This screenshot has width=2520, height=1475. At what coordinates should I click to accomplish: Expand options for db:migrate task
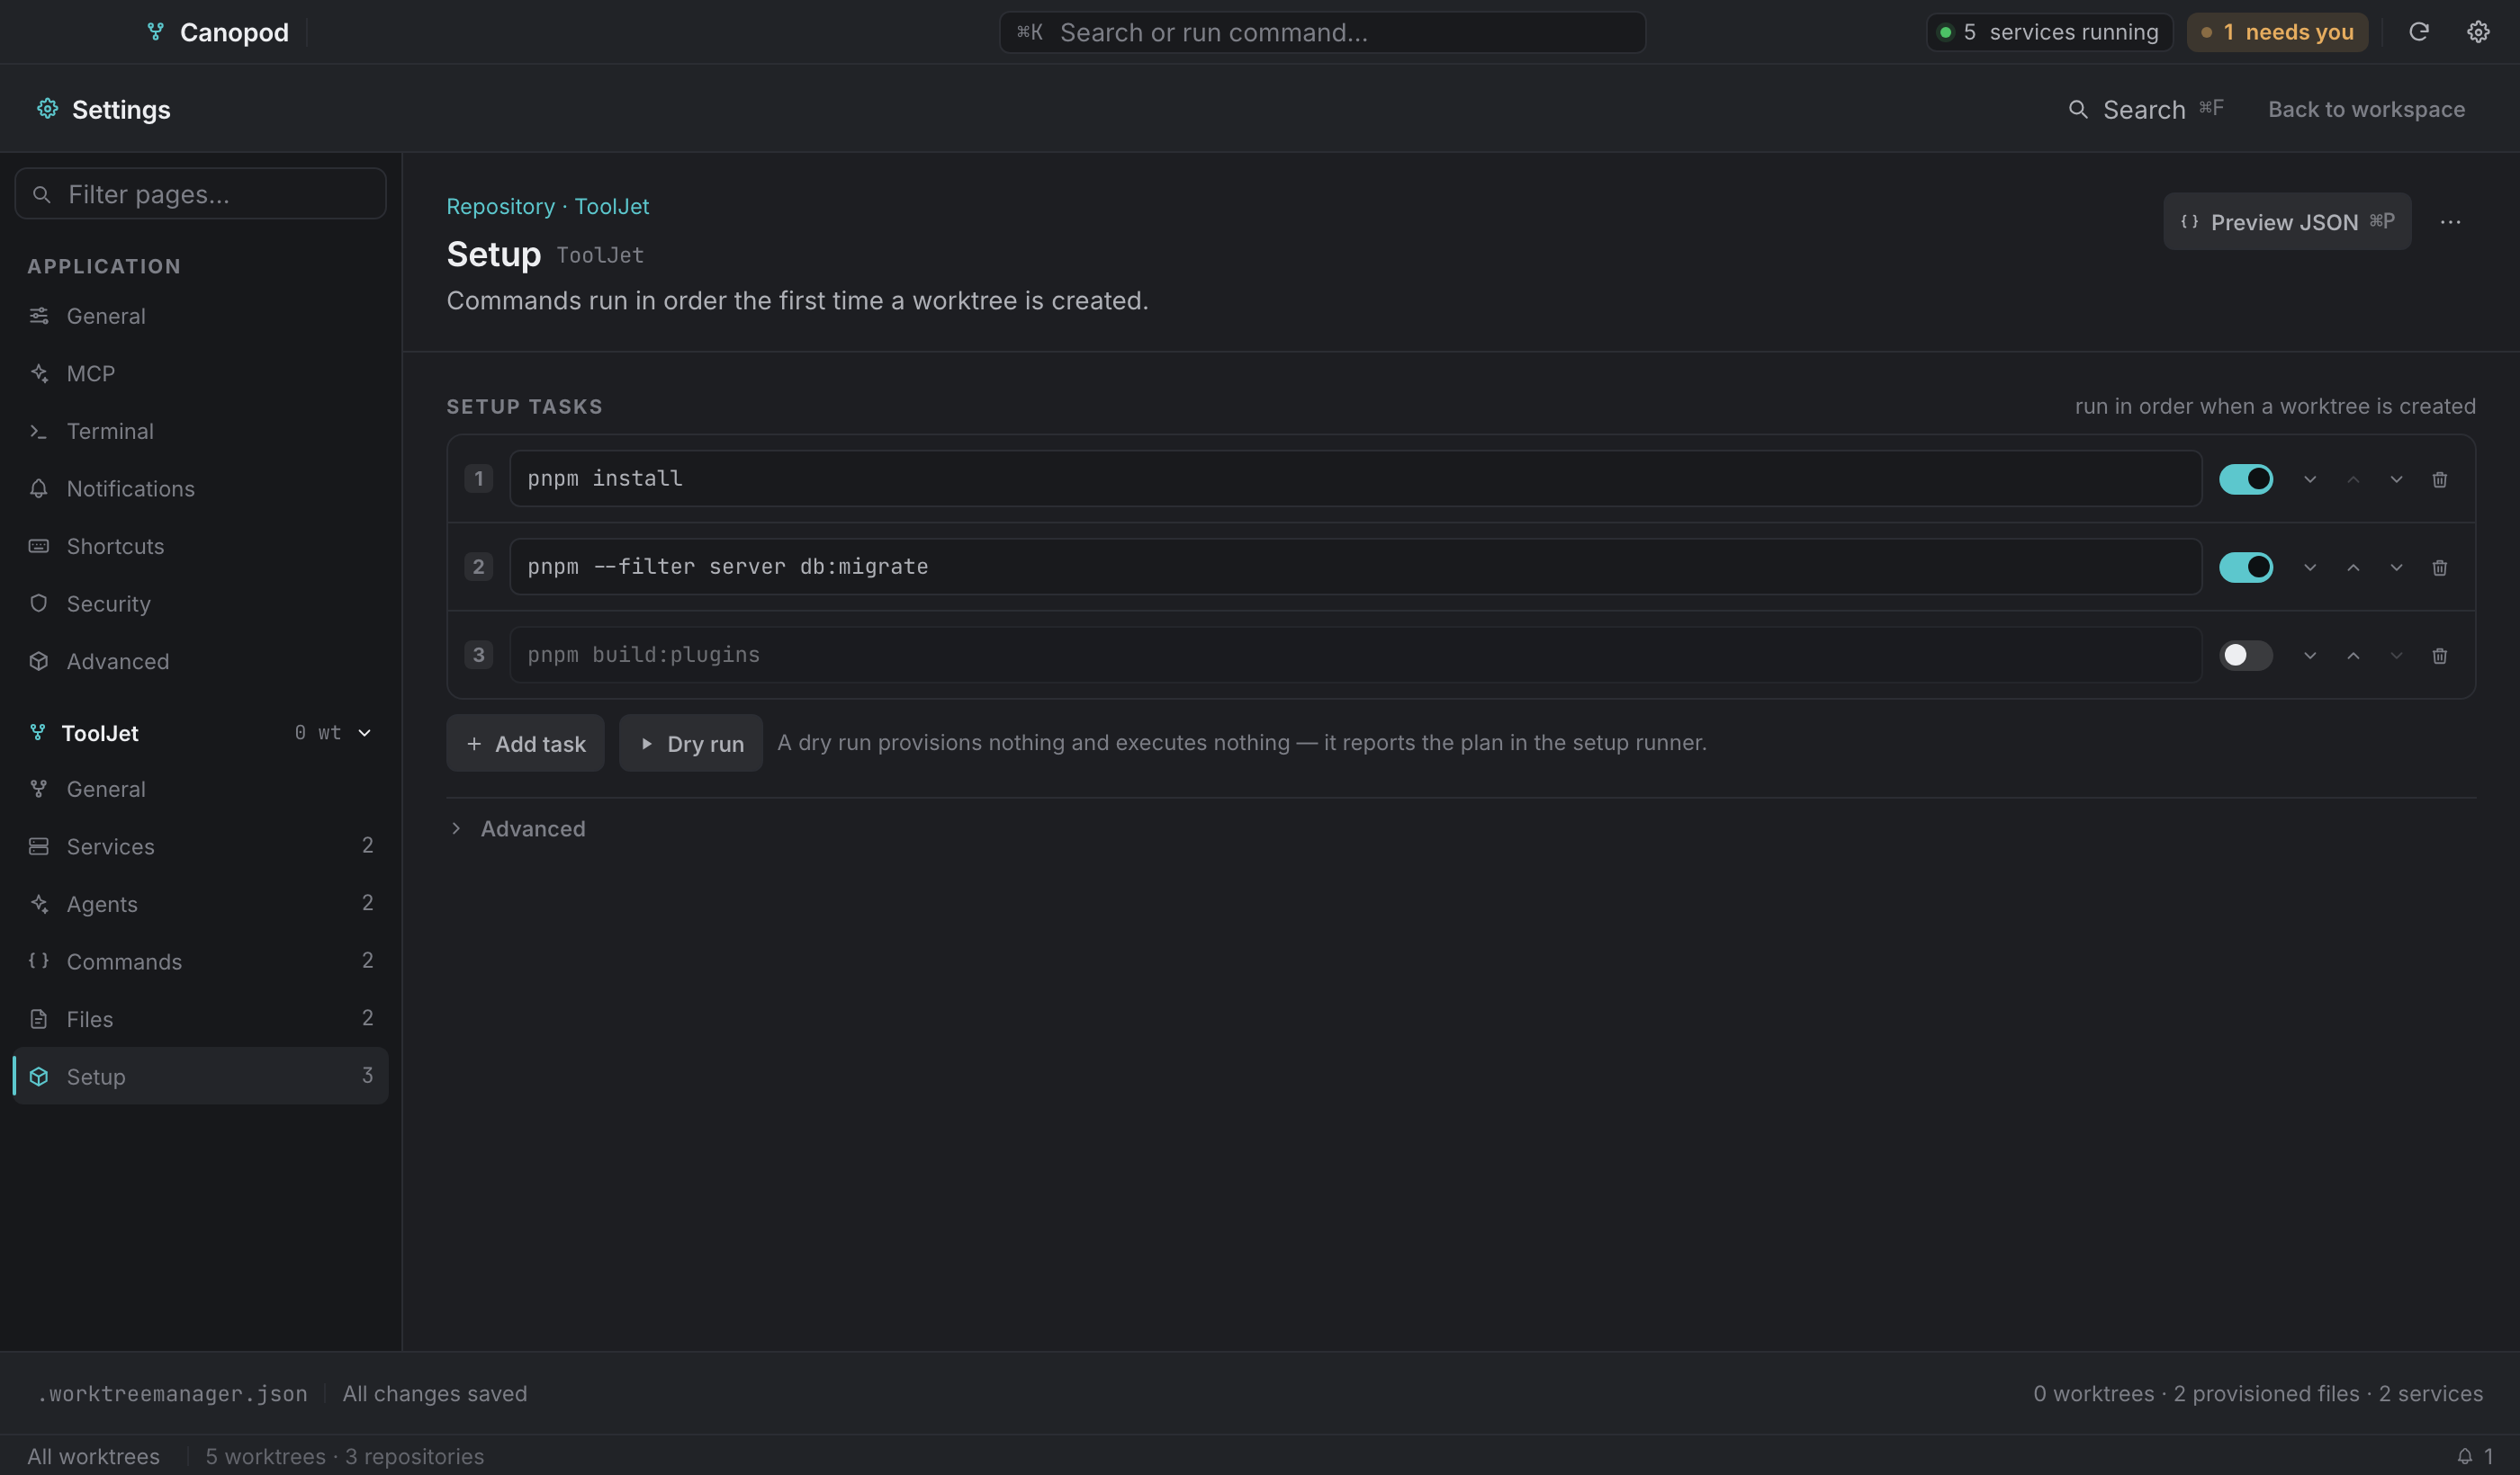[2309, 567]
